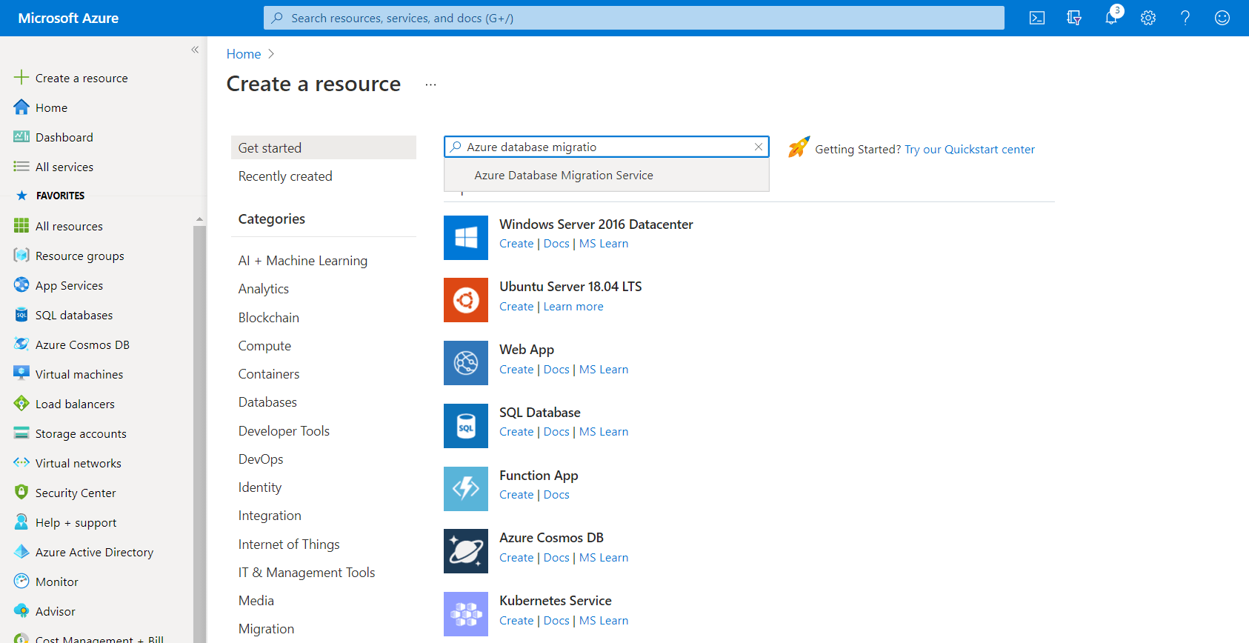Select the Recently created tab

(x=285, y=176)
